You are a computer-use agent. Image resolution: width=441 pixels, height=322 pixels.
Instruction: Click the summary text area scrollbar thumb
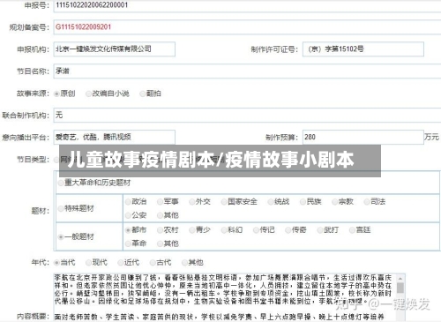click(400, 288)
